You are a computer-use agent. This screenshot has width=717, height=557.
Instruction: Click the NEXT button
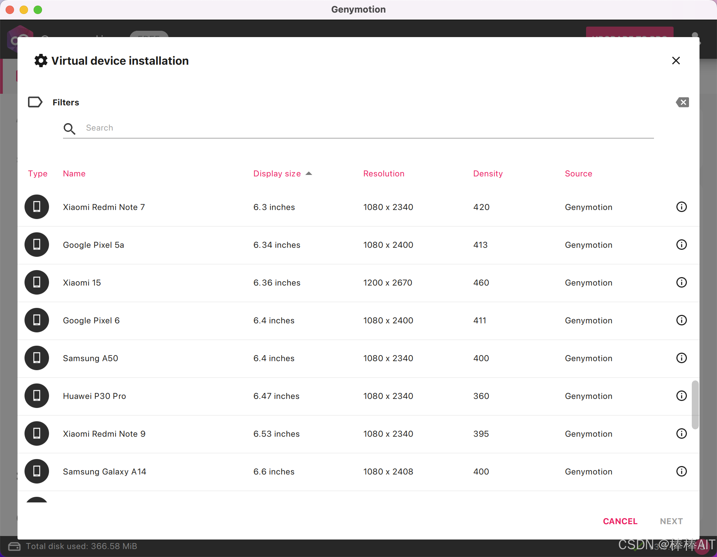pyautogui.click(x=671, y=521)
